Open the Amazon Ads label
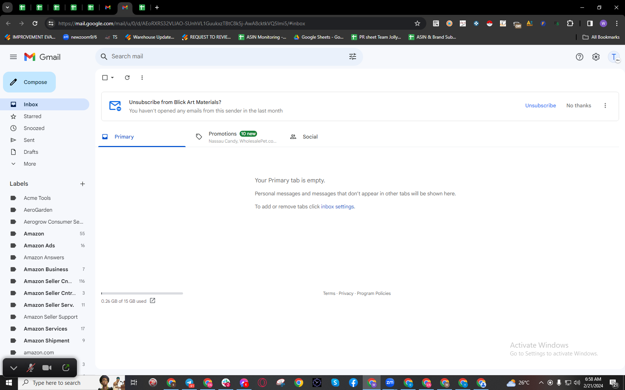Screen dimensions: 625x390 45,246
